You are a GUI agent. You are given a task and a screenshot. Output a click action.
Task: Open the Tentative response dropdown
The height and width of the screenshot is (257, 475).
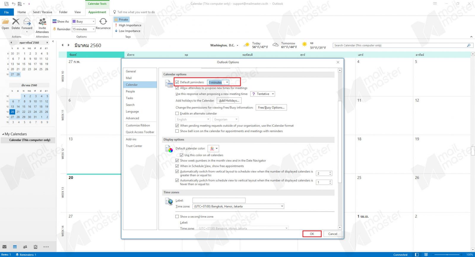(273, 94)
